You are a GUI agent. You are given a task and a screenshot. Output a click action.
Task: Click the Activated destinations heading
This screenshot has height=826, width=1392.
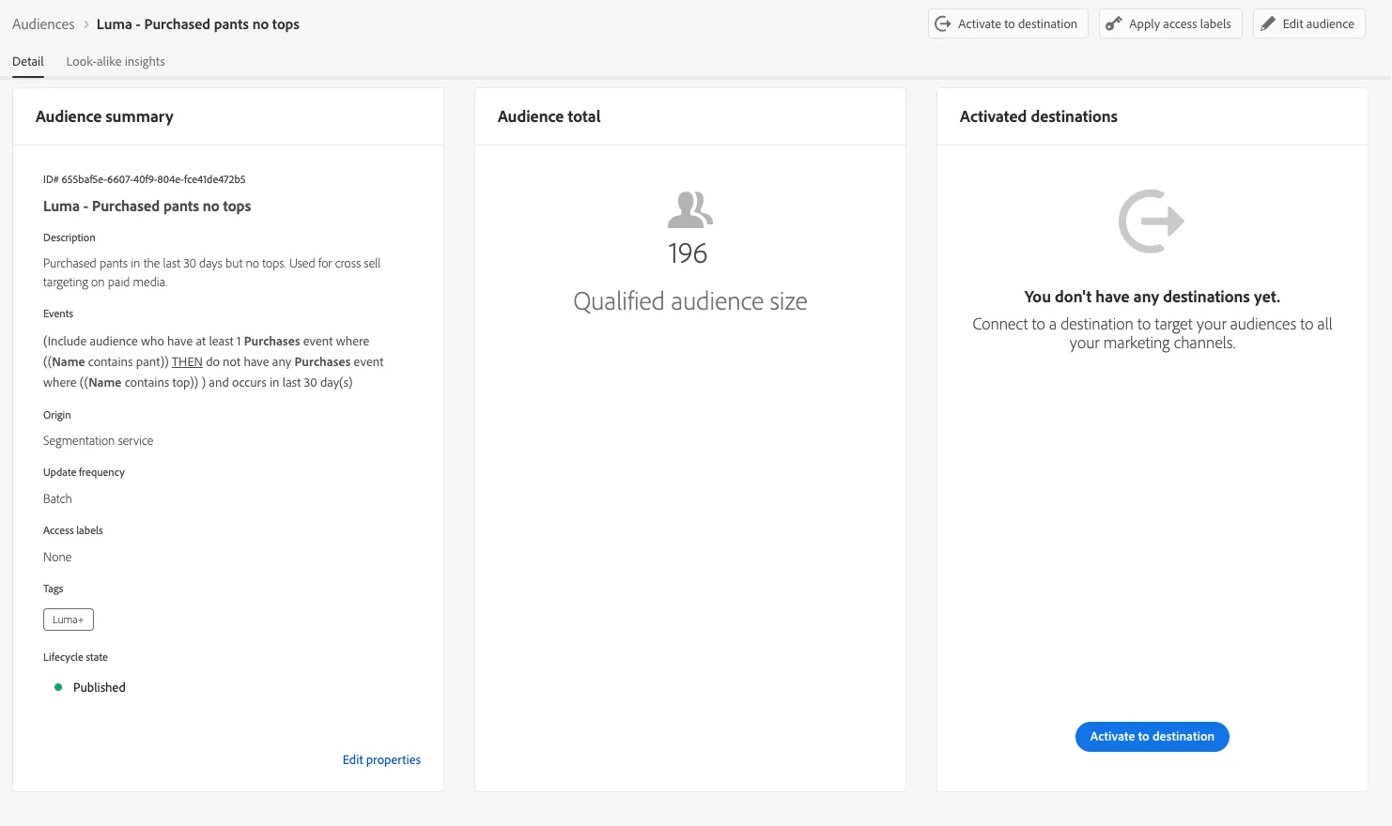[x=1039, y=116]
